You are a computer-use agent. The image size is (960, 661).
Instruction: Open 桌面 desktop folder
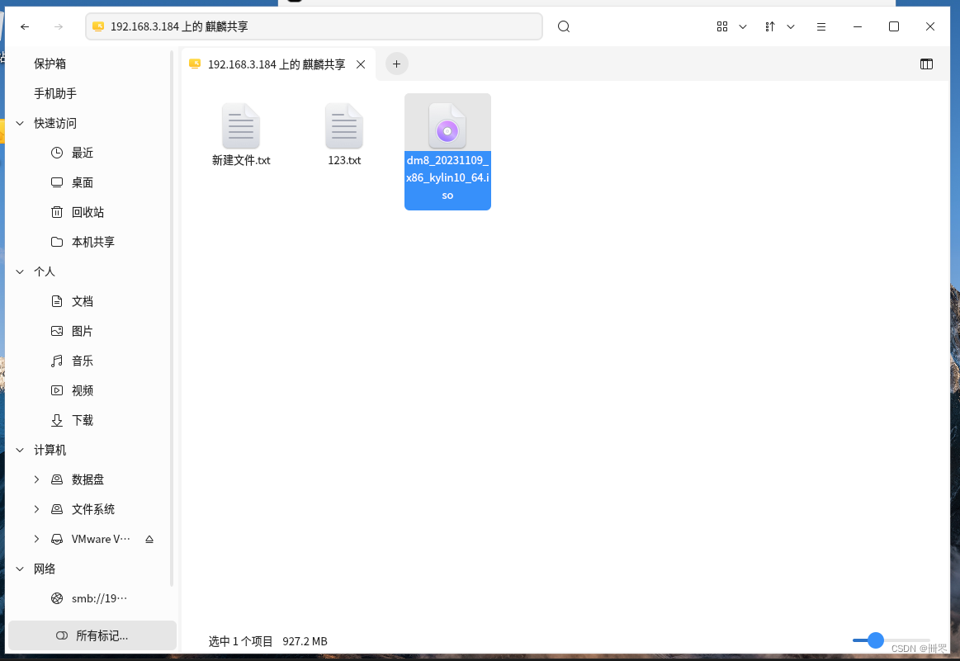(82, 182)
